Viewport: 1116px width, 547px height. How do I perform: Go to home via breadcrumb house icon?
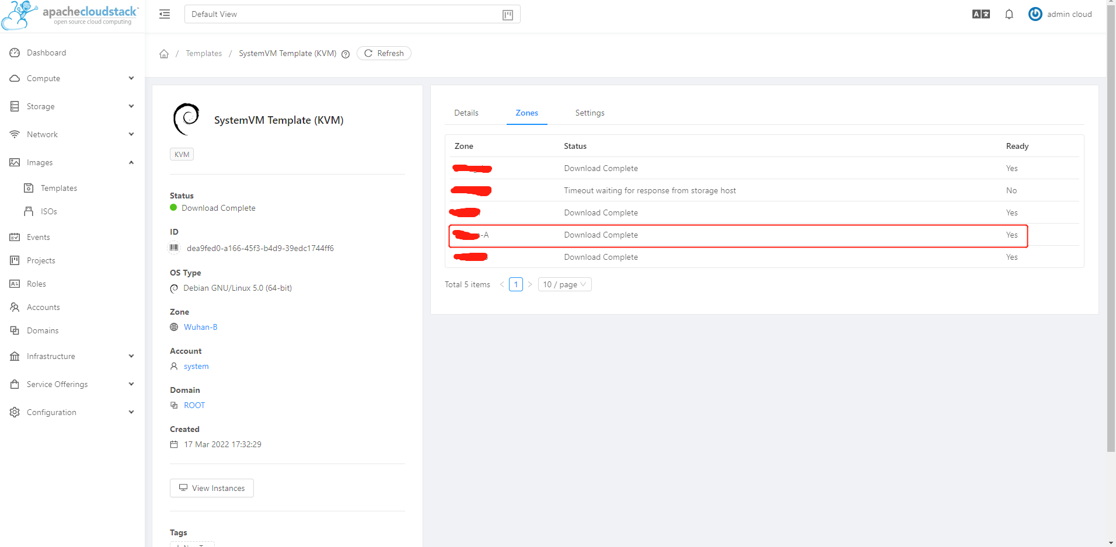pyautogui.click(x=164, y=54)
